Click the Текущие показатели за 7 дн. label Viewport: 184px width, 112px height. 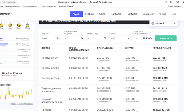click(52, 101)
